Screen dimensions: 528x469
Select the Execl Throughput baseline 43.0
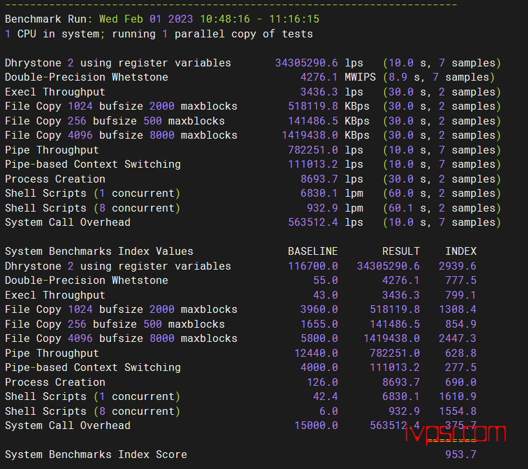(x=325, y=295)
